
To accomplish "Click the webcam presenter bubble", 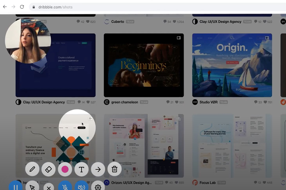I will tap(28, 40).
